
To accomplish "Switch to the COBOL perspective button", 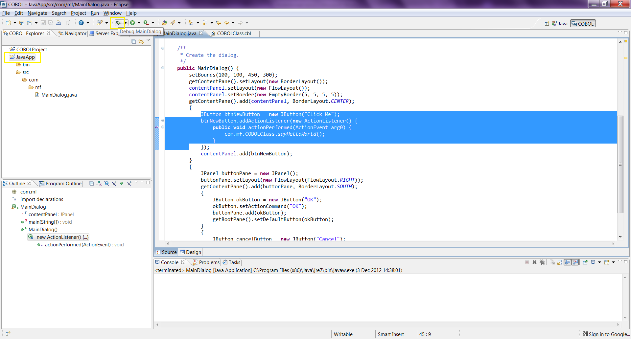I will click(x=583, y=24).
